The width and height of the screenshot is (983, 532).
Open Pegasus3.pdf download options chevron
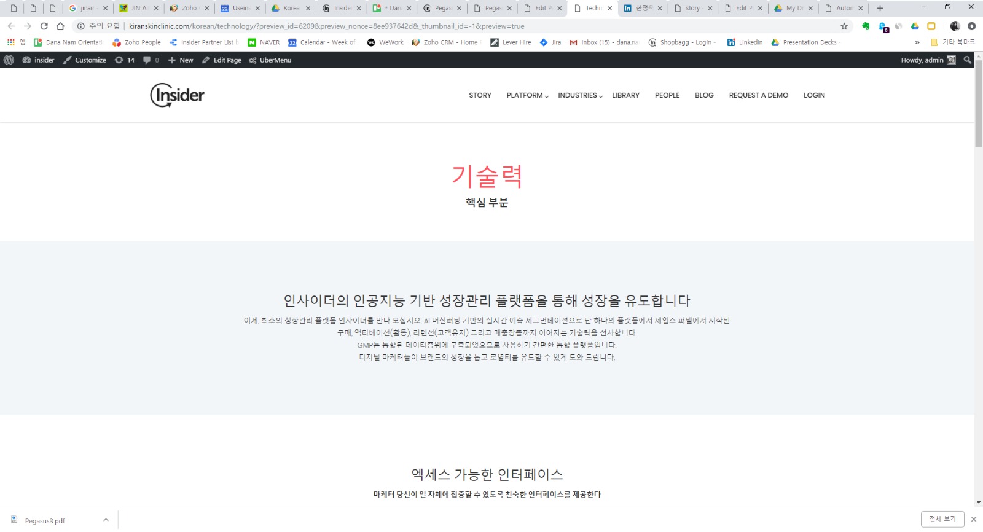coord(106,520)
